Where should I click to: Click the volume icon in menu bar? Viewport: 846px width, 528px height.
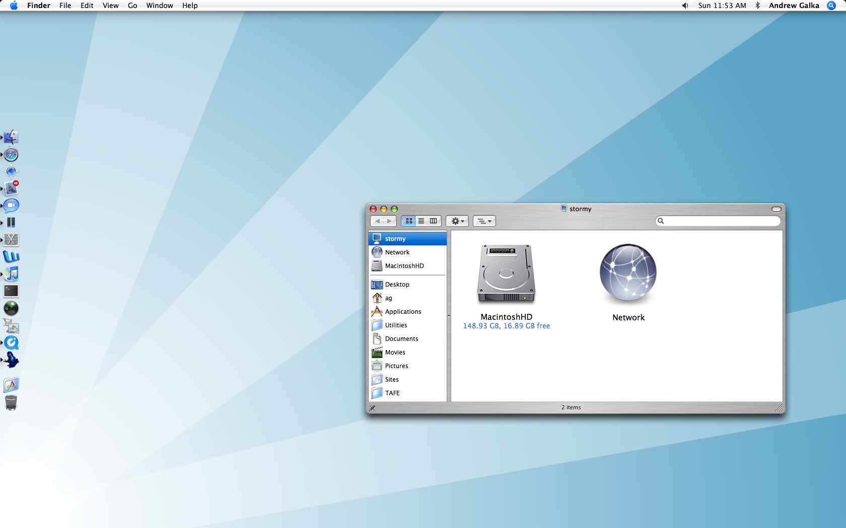pos(685,6)
